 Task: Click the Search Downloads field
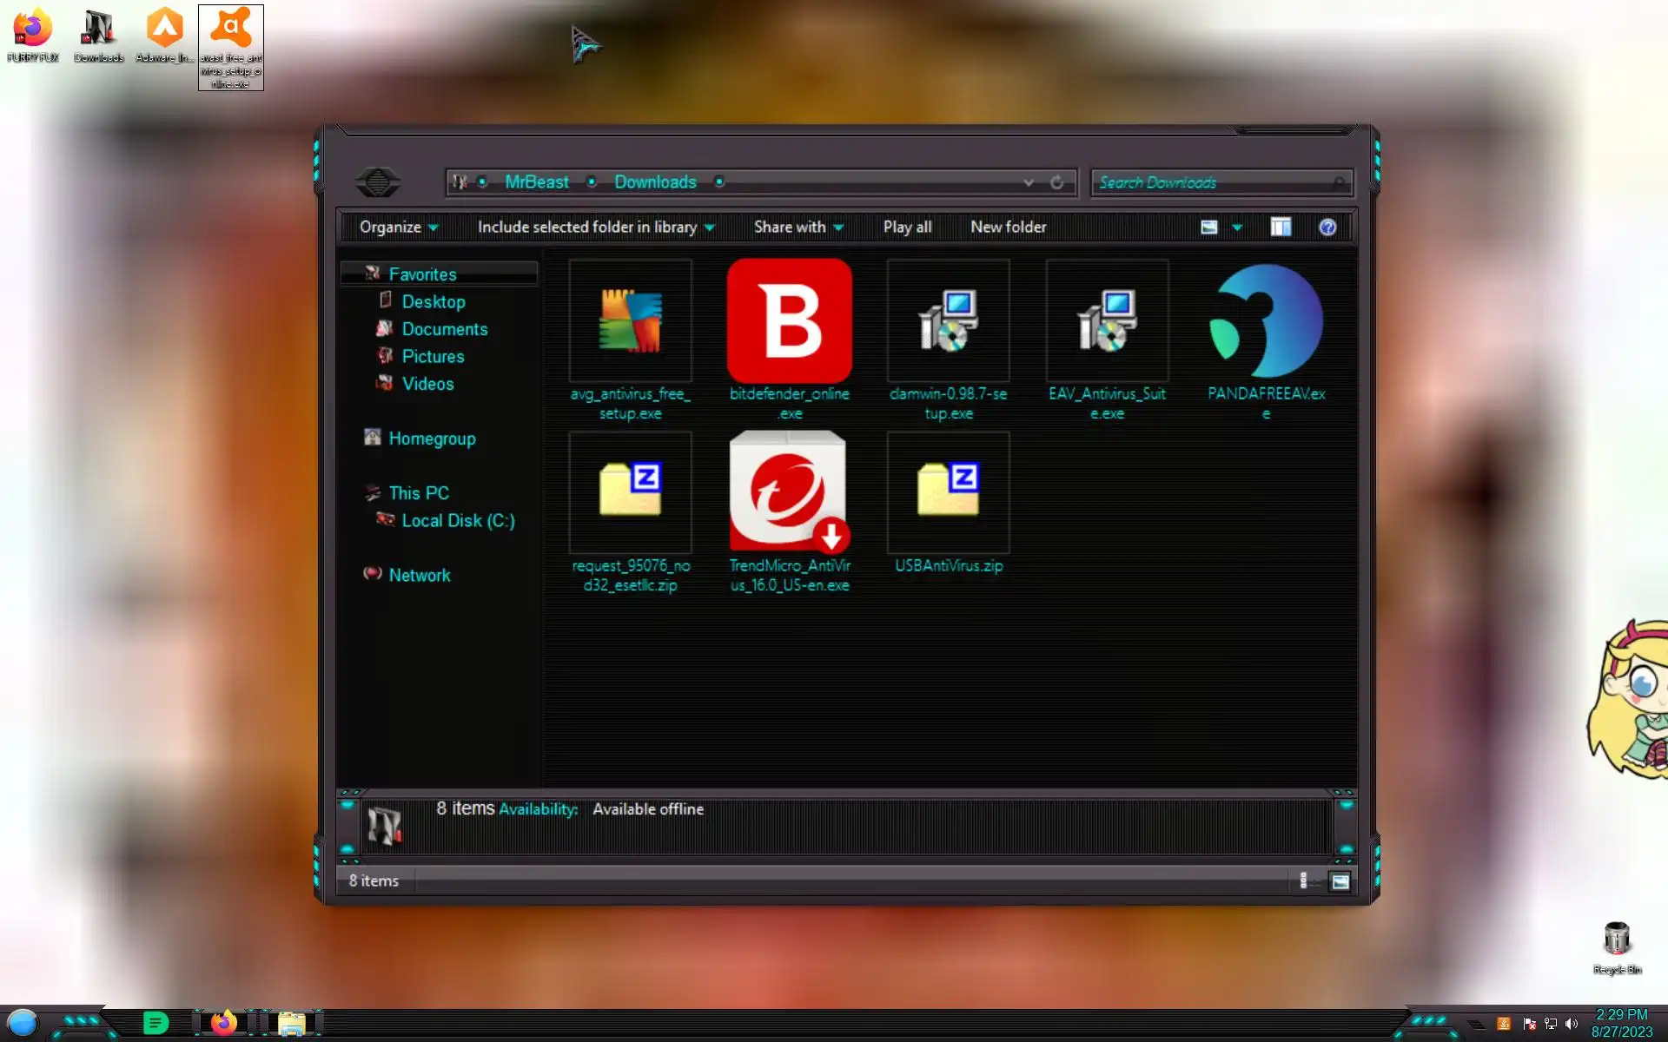click(1212, 182)
